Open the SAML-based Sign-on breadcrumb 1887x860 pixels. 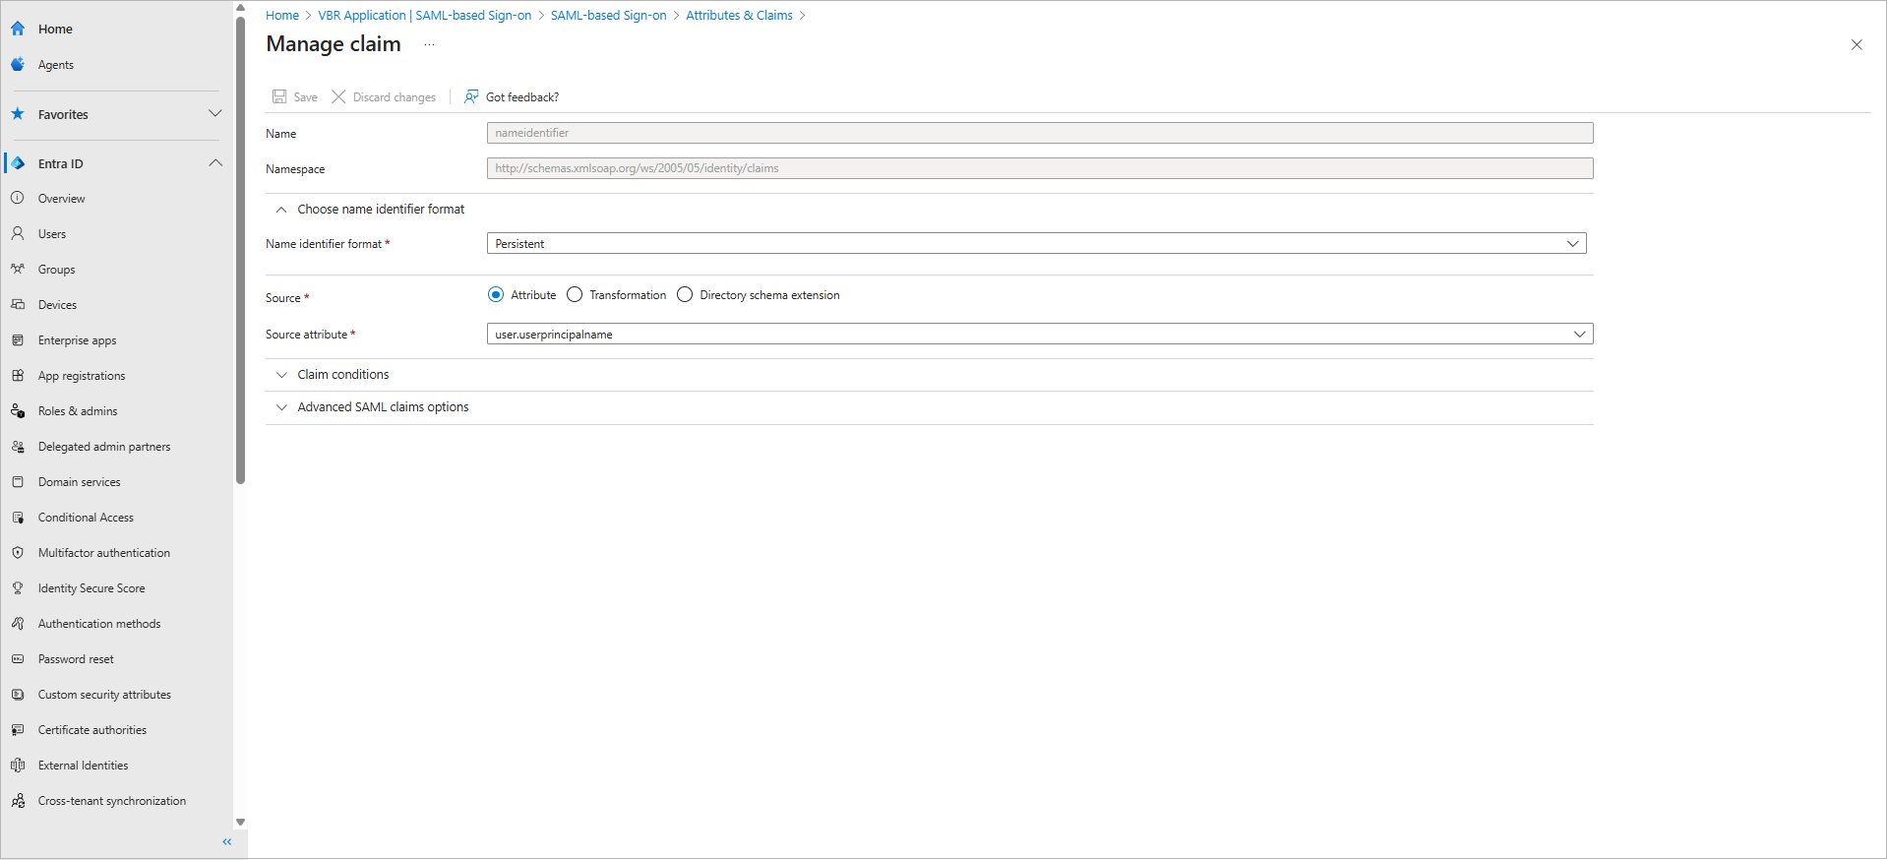coord(608,15)
